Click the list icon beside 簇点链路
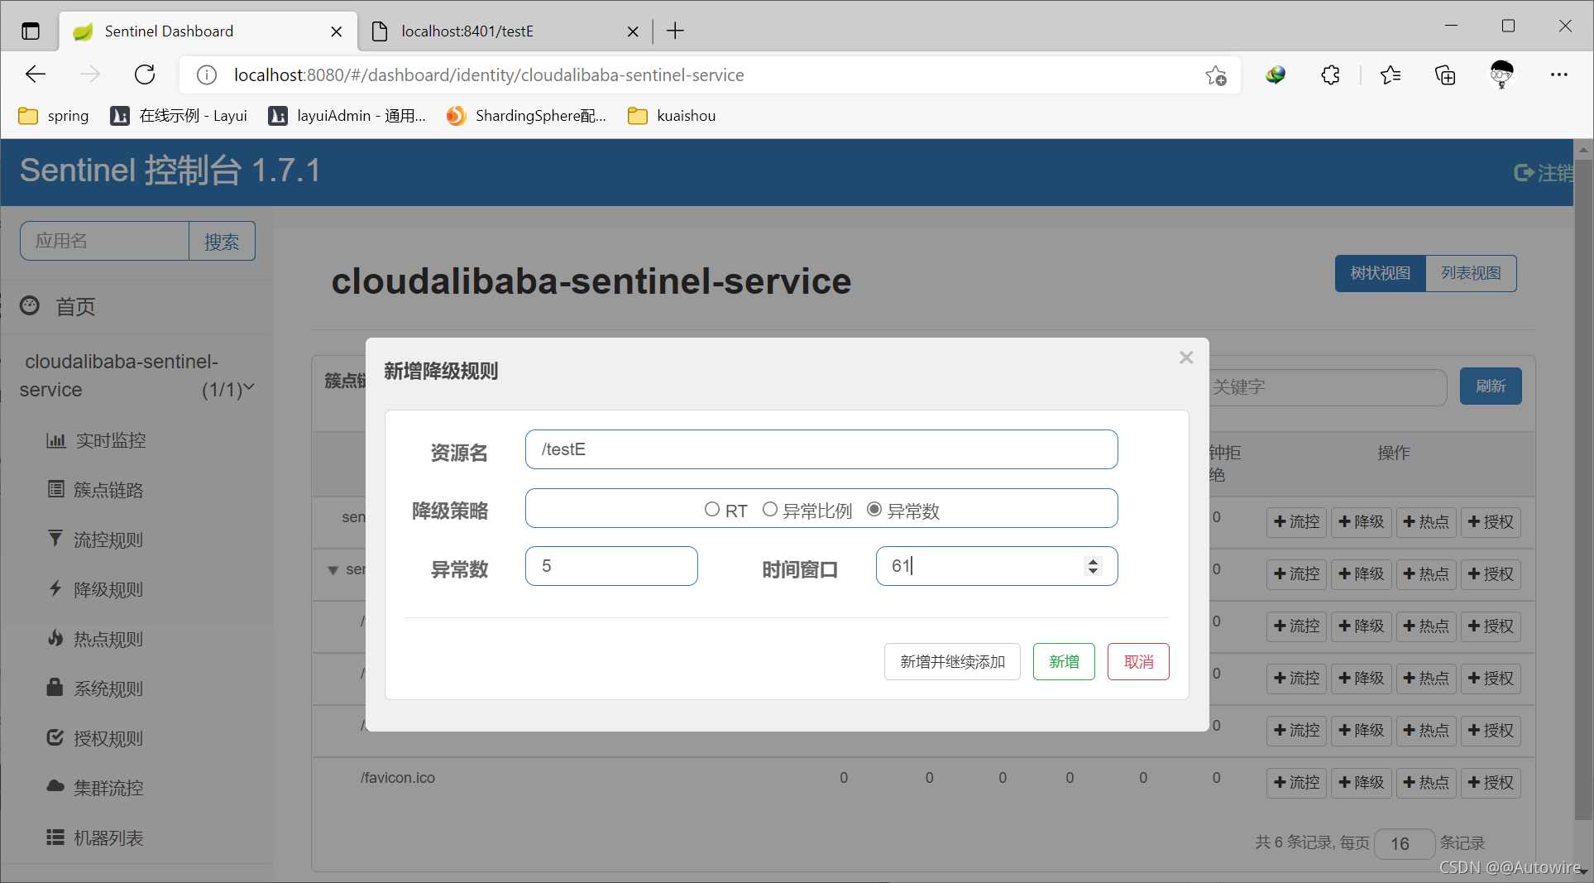 [x=55, y=489]
